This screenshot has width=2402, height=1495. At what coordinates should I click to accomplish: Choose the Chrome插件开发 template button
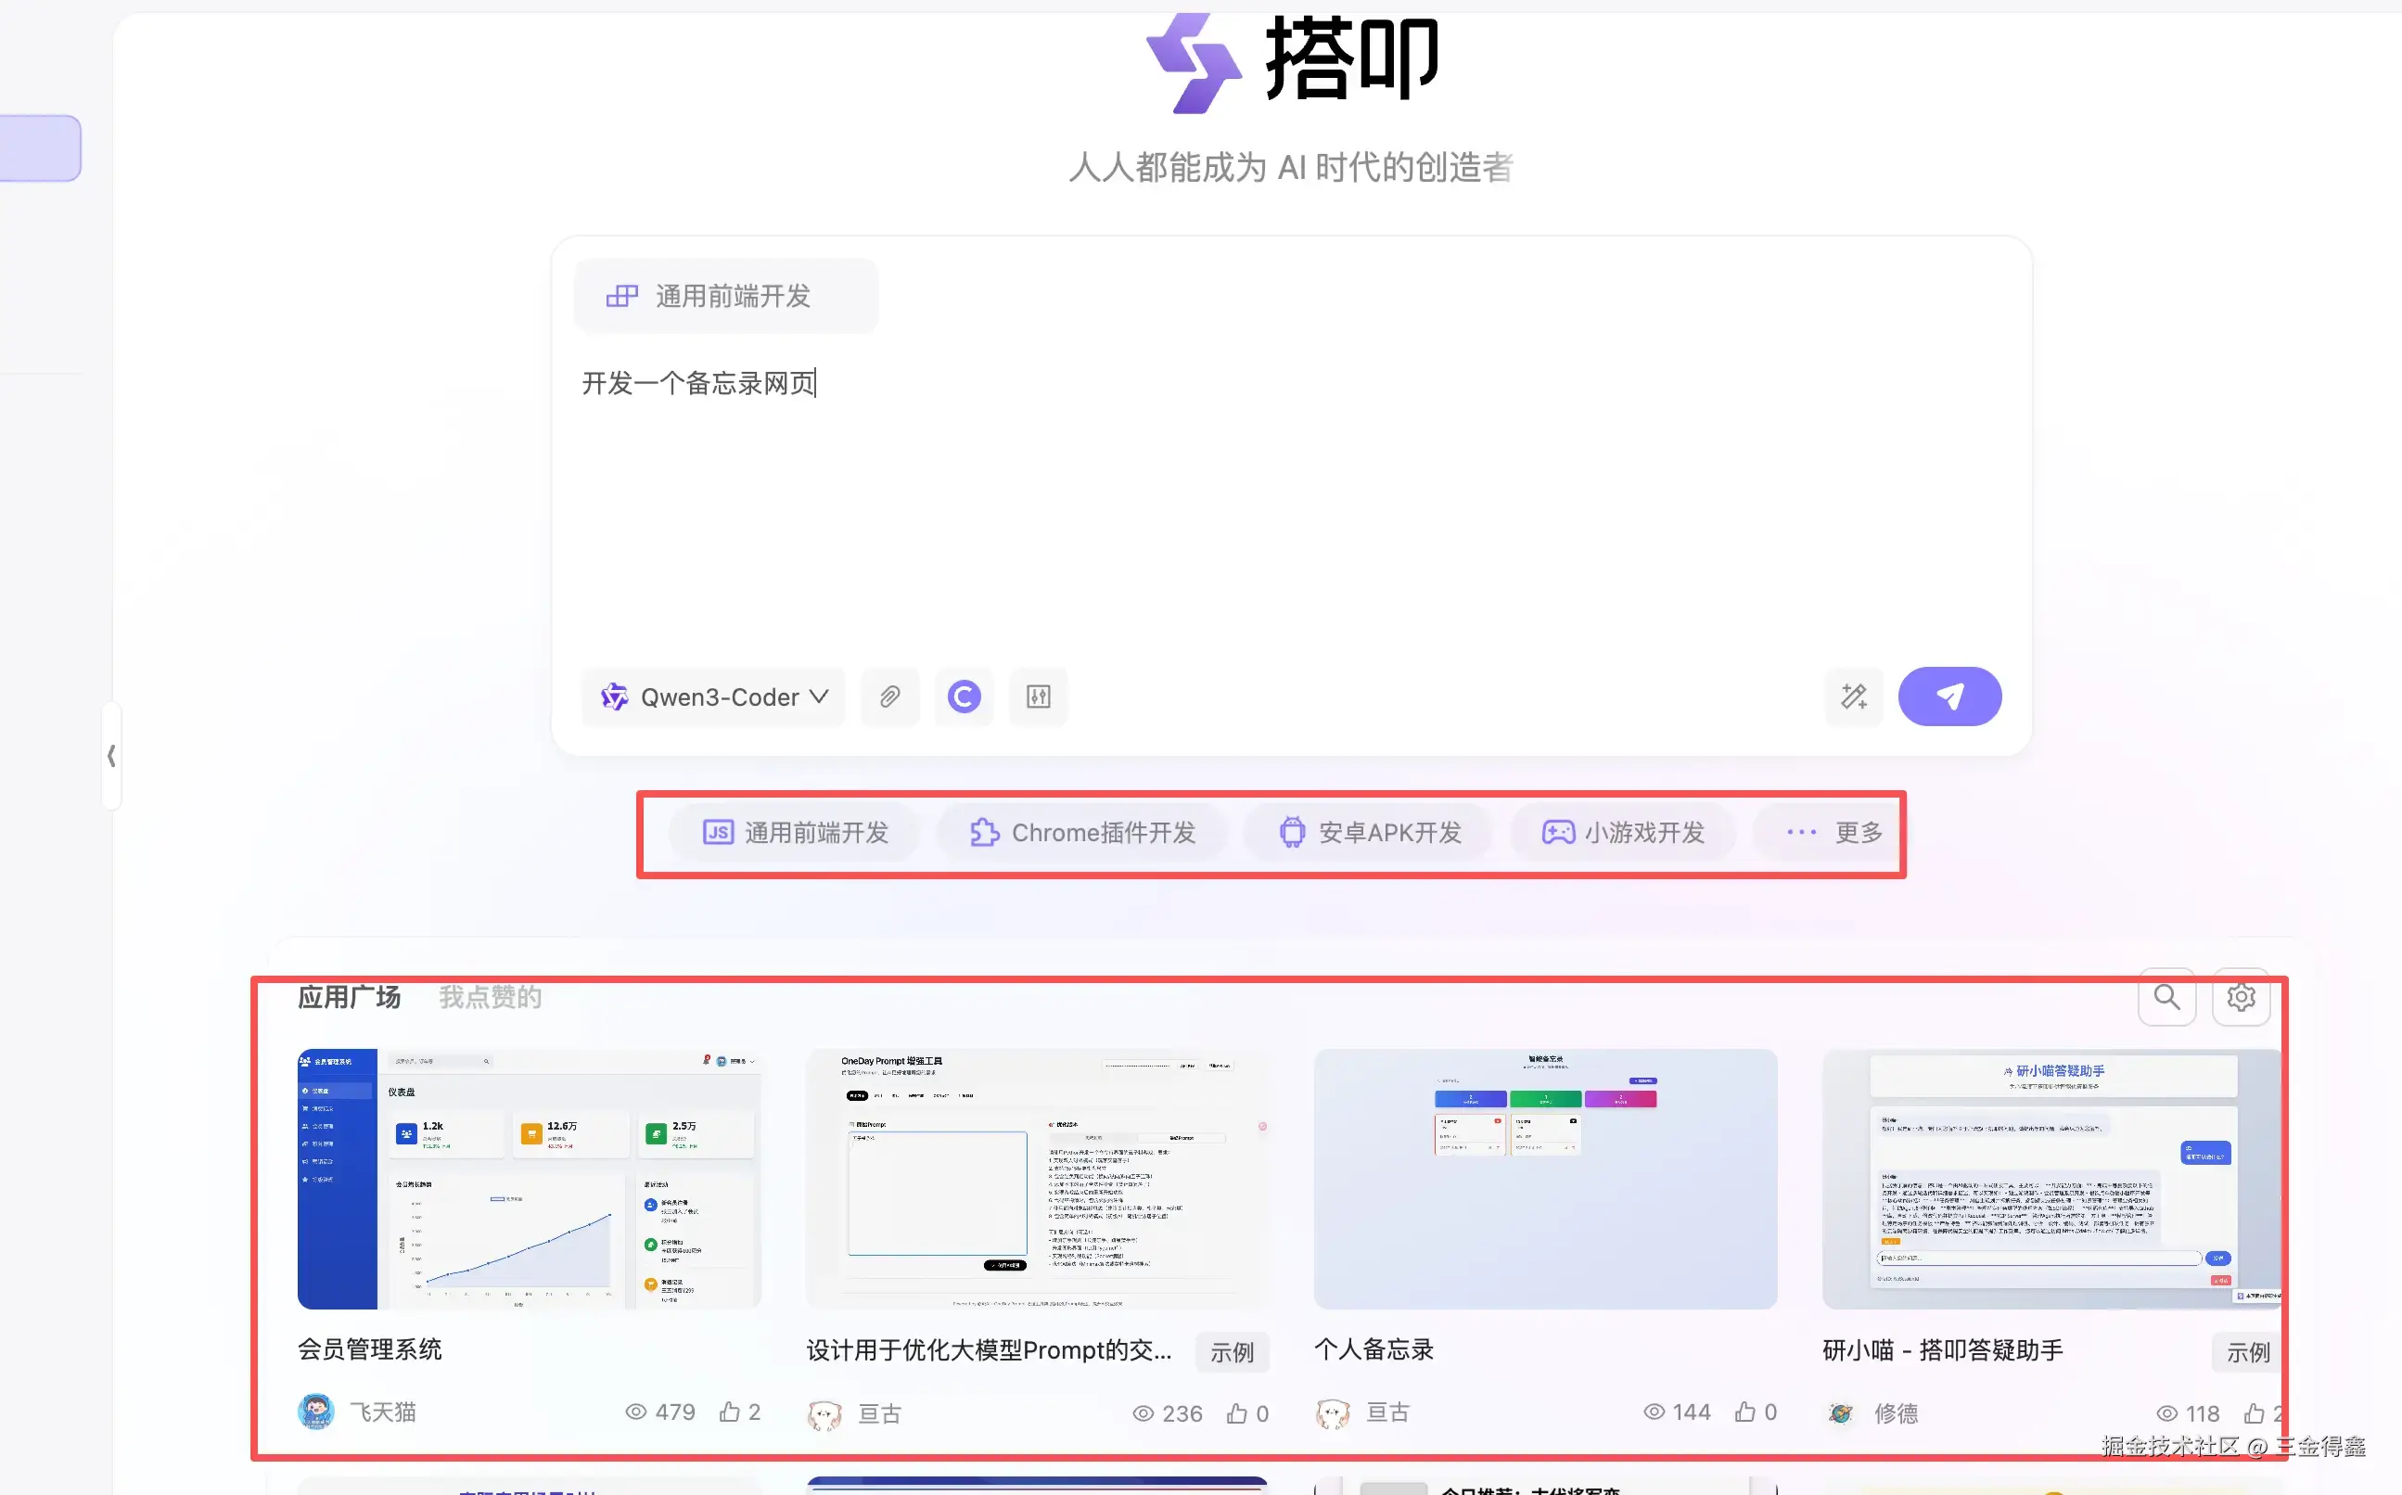(1082, 833)
